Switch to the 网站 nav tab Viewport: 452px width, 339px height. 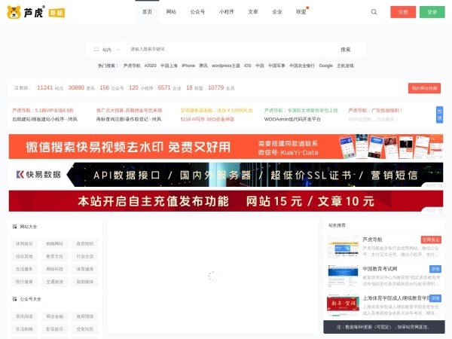click(171, 12)
